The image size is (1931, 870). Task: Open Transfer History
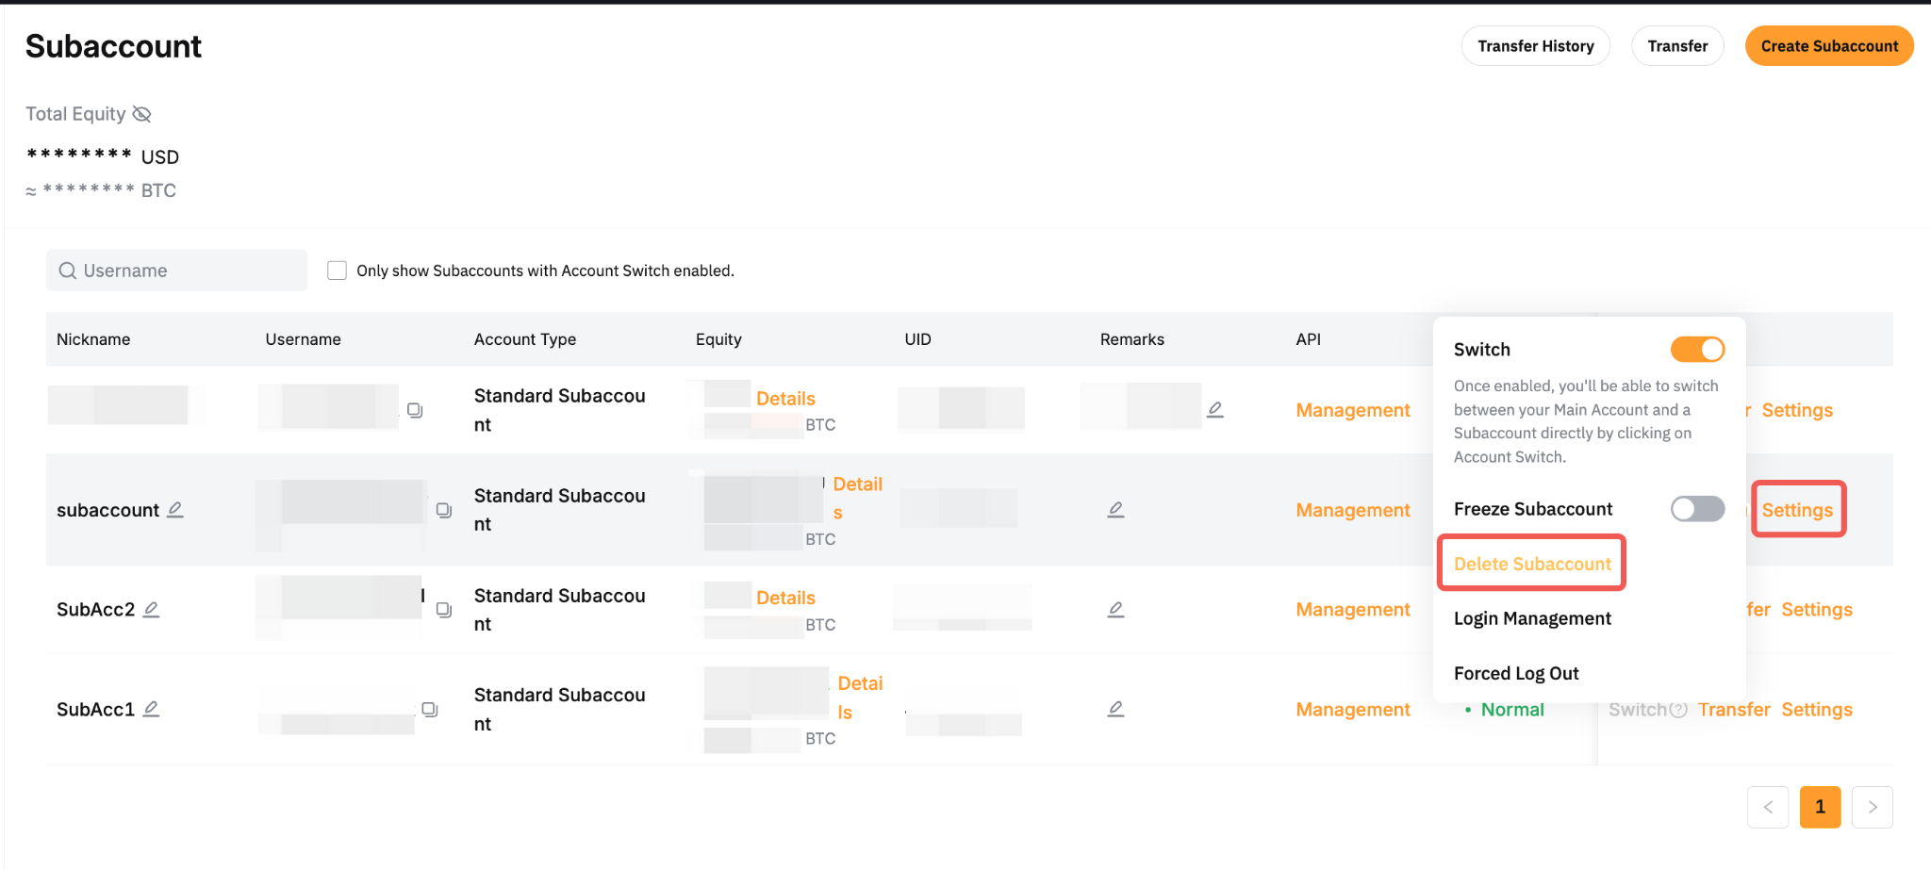1535,46
